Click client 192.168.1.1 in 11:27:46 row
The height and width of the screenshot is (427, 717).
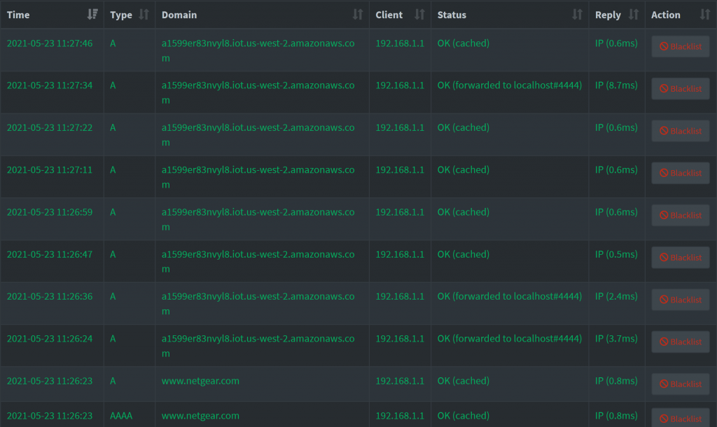click(400, 43)
